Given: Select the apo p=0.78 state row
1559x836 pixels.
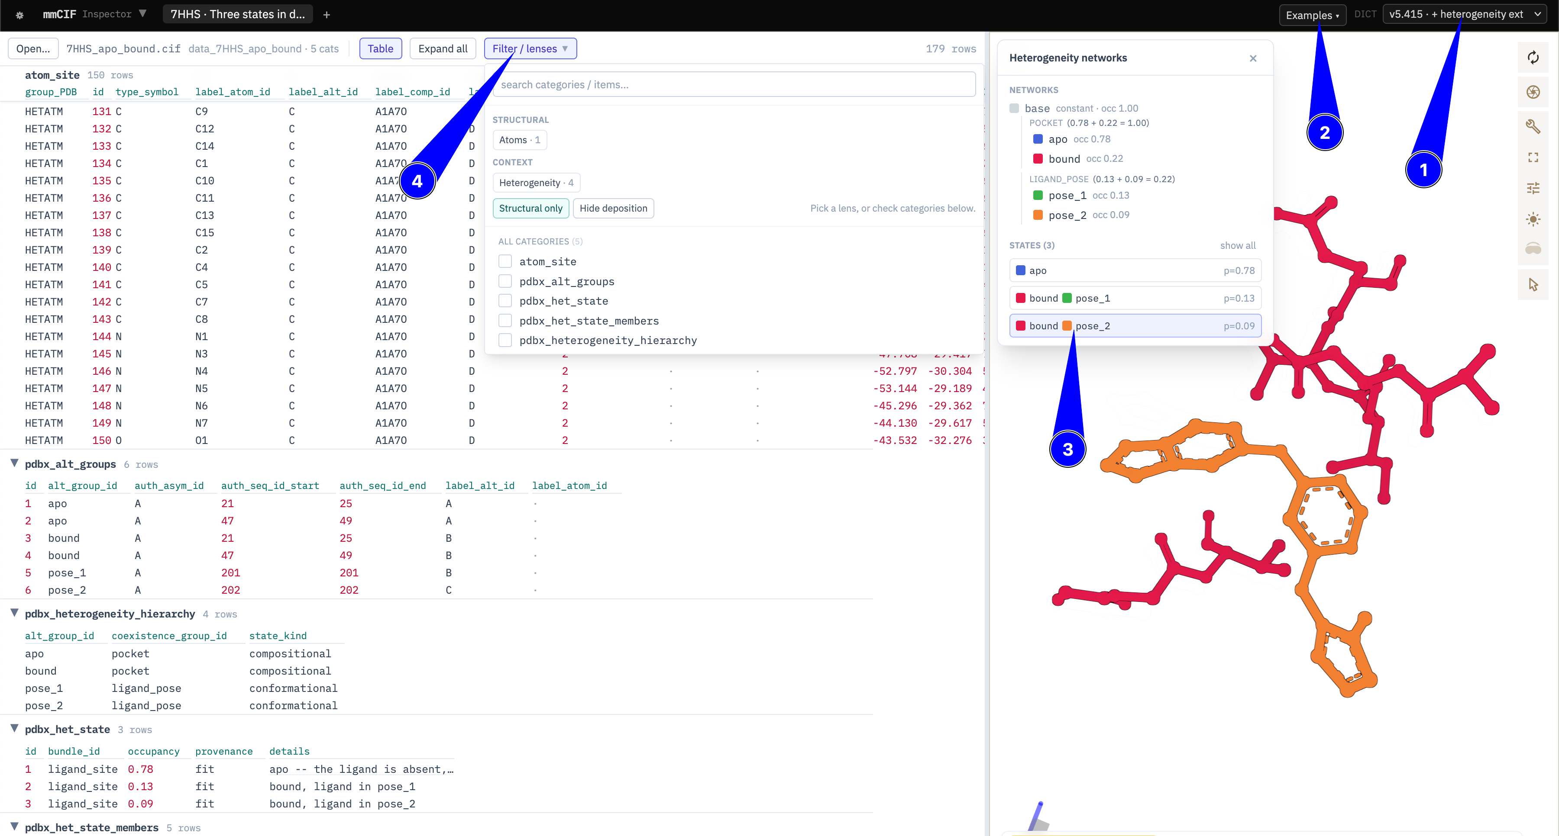Looking at the screenshot, I should pyautogui.click(x=1135, y=270).
